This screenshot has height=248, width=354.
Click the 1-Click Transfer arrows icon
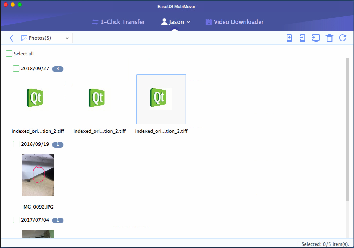(95, 22)
